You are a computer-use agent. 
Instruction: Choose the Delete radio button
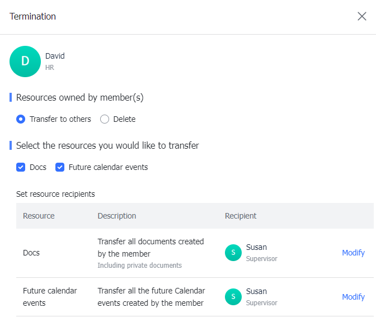105,119
